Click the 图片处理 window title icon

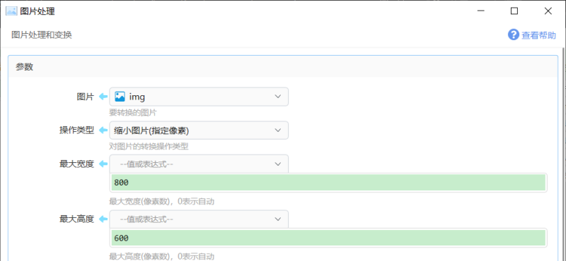click(x=11, y=11)
